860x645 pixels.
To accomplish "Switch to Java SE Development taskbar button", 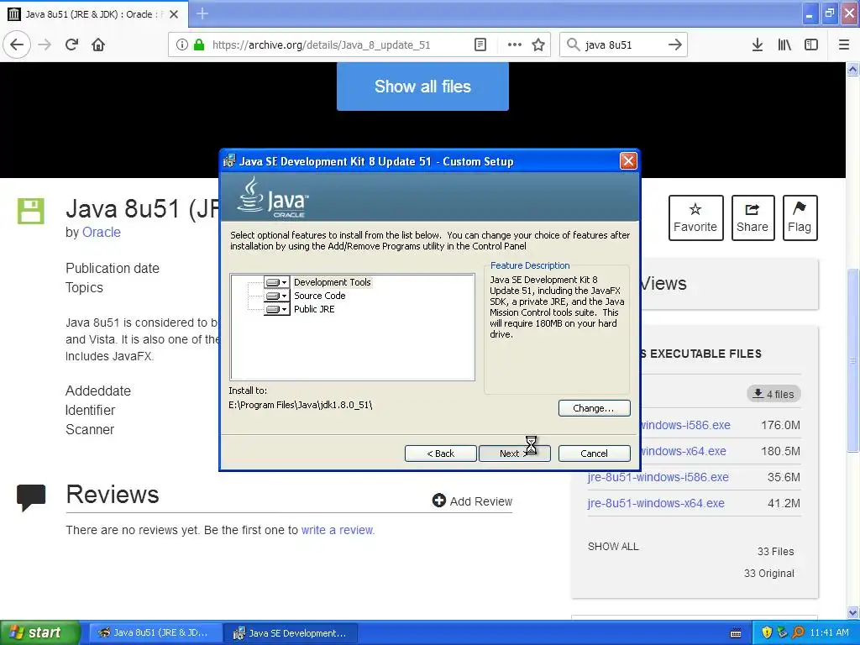I will point(291,632).
